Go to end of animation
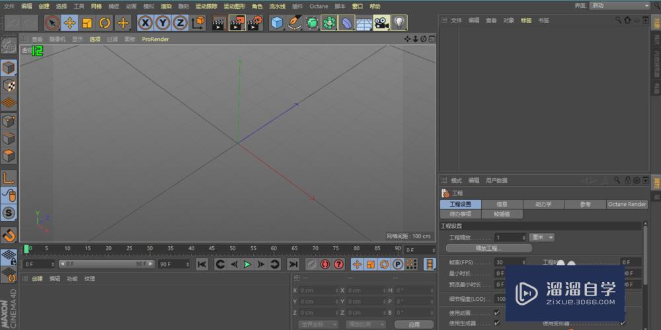Viewport: 661px width, 330px height. coord(293,265)
